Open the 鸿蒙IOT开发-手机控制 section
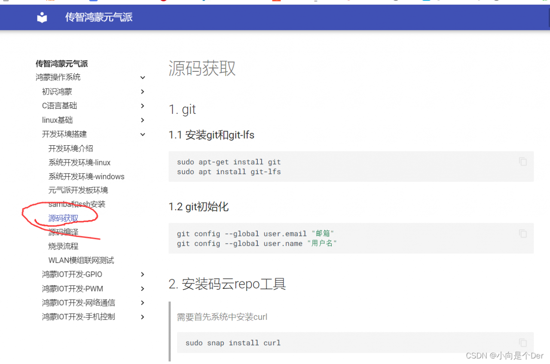Viewport: 550px width, 364px height. [79, 317]
